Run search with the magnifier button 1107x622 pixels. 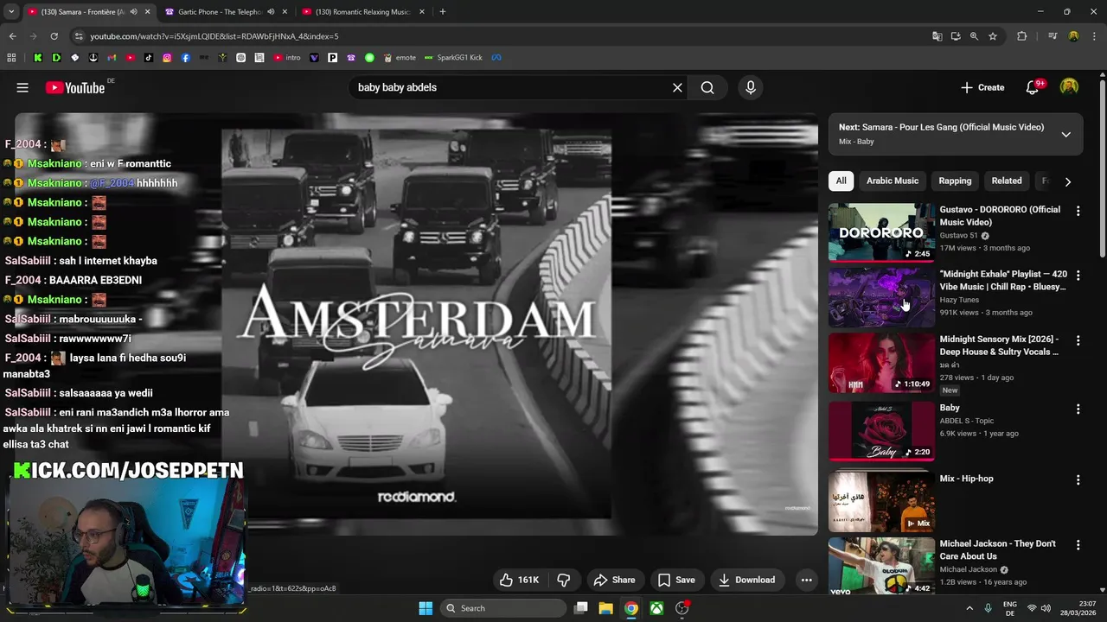(707, 87)
